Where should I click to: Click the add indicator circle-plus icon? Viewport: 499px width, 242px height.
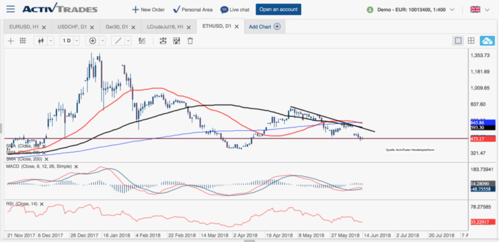click(x=93, y=41)
